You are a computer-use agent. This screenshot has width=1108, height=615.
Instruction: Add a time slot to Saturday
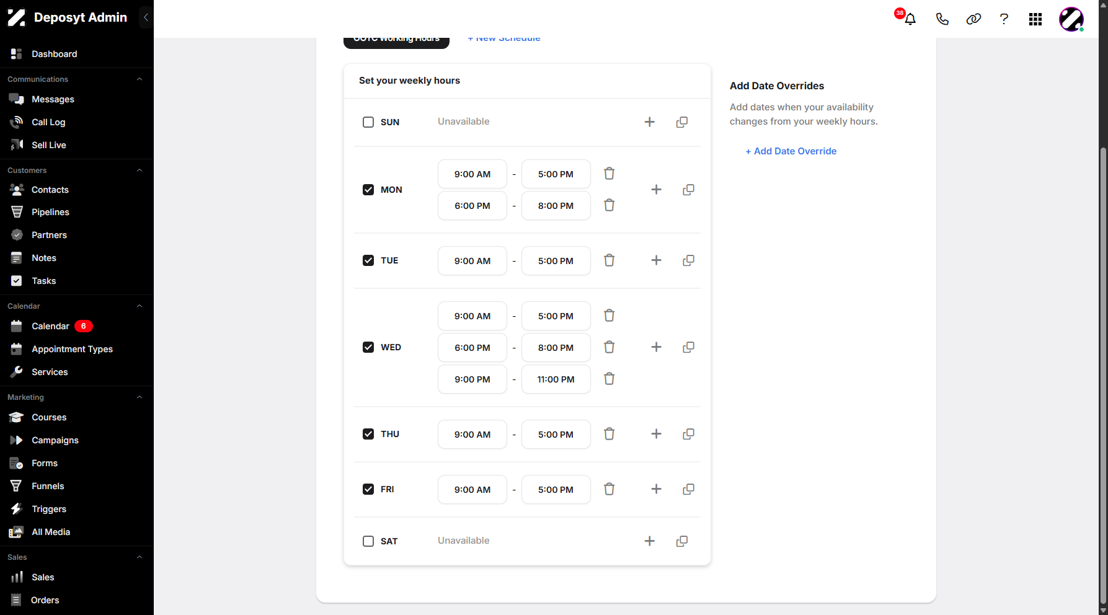tap(650, 541)
